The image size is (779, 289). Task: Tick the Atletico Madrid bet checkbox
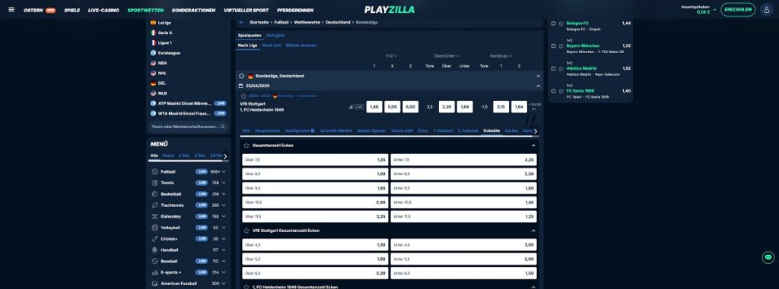554,68
